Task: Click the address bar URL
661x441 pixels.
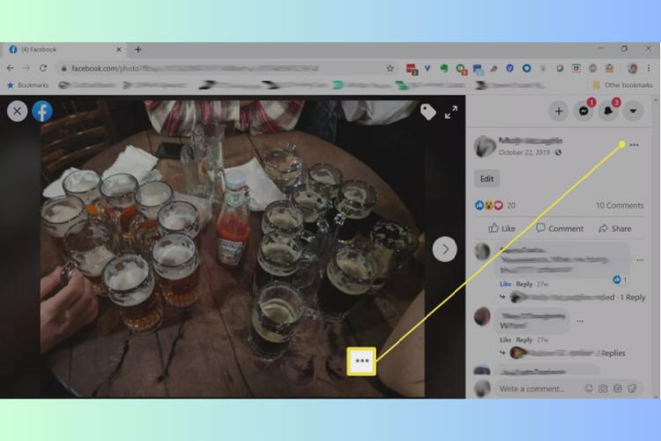Action: 196,69
